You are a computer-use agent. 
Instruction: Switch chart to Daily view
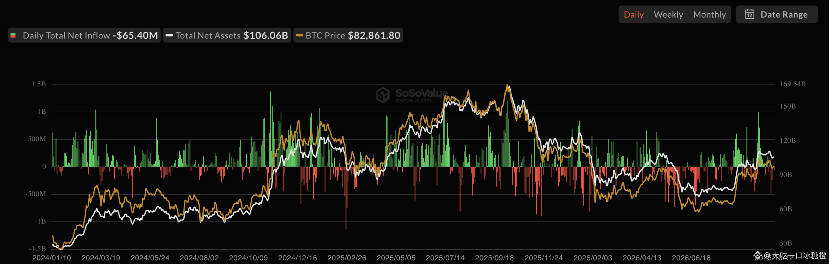(633, 15)
